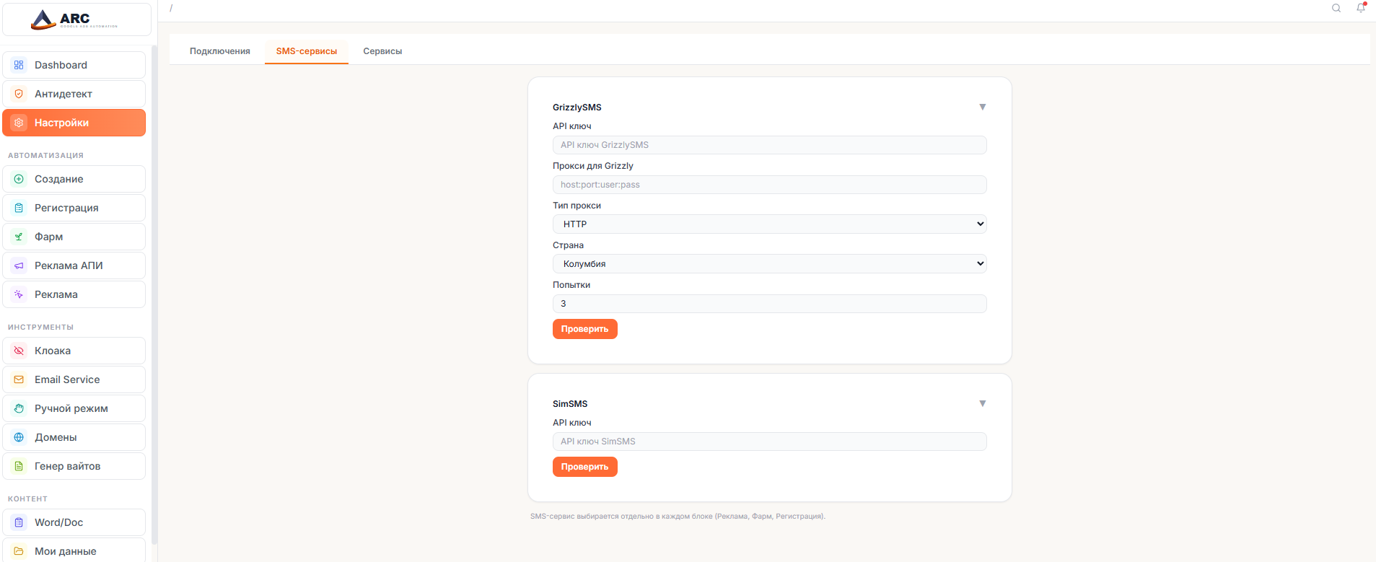Switch to the Подключения tab
Viewport: 1376px width, 562px height.
(x=219, y=51)
